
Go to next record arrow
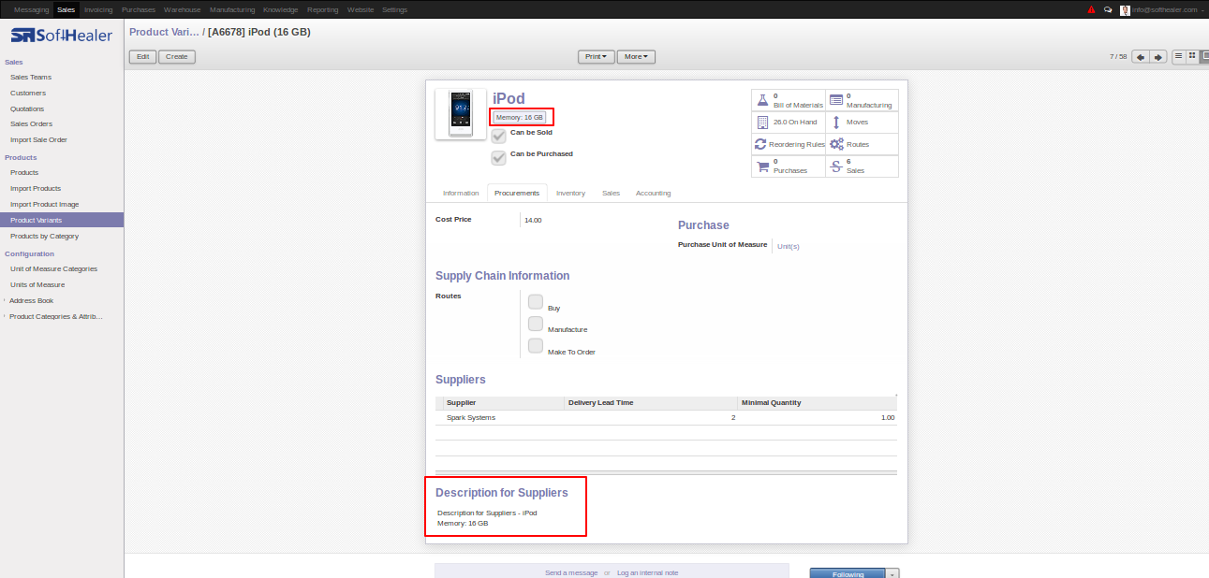pyautogui.click(x=1158, y=57)
